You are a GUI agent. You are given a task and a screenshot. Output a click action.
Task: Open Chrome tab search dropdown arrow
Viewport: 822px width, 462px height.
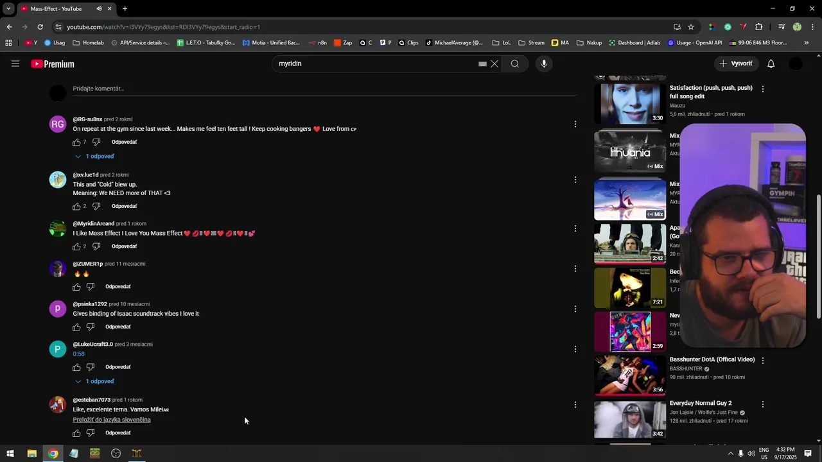point(8,9)
